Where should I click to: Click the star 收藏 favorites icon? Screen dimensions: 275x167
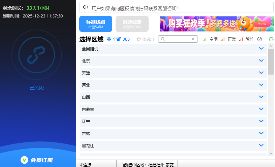click(139, 39)
